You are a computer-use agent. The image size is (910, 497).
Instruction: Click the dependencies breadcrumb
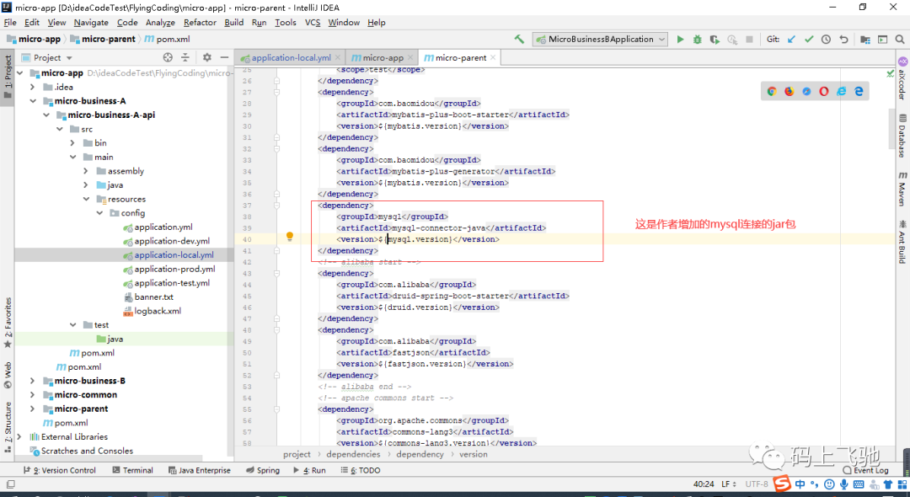[353, 455]
